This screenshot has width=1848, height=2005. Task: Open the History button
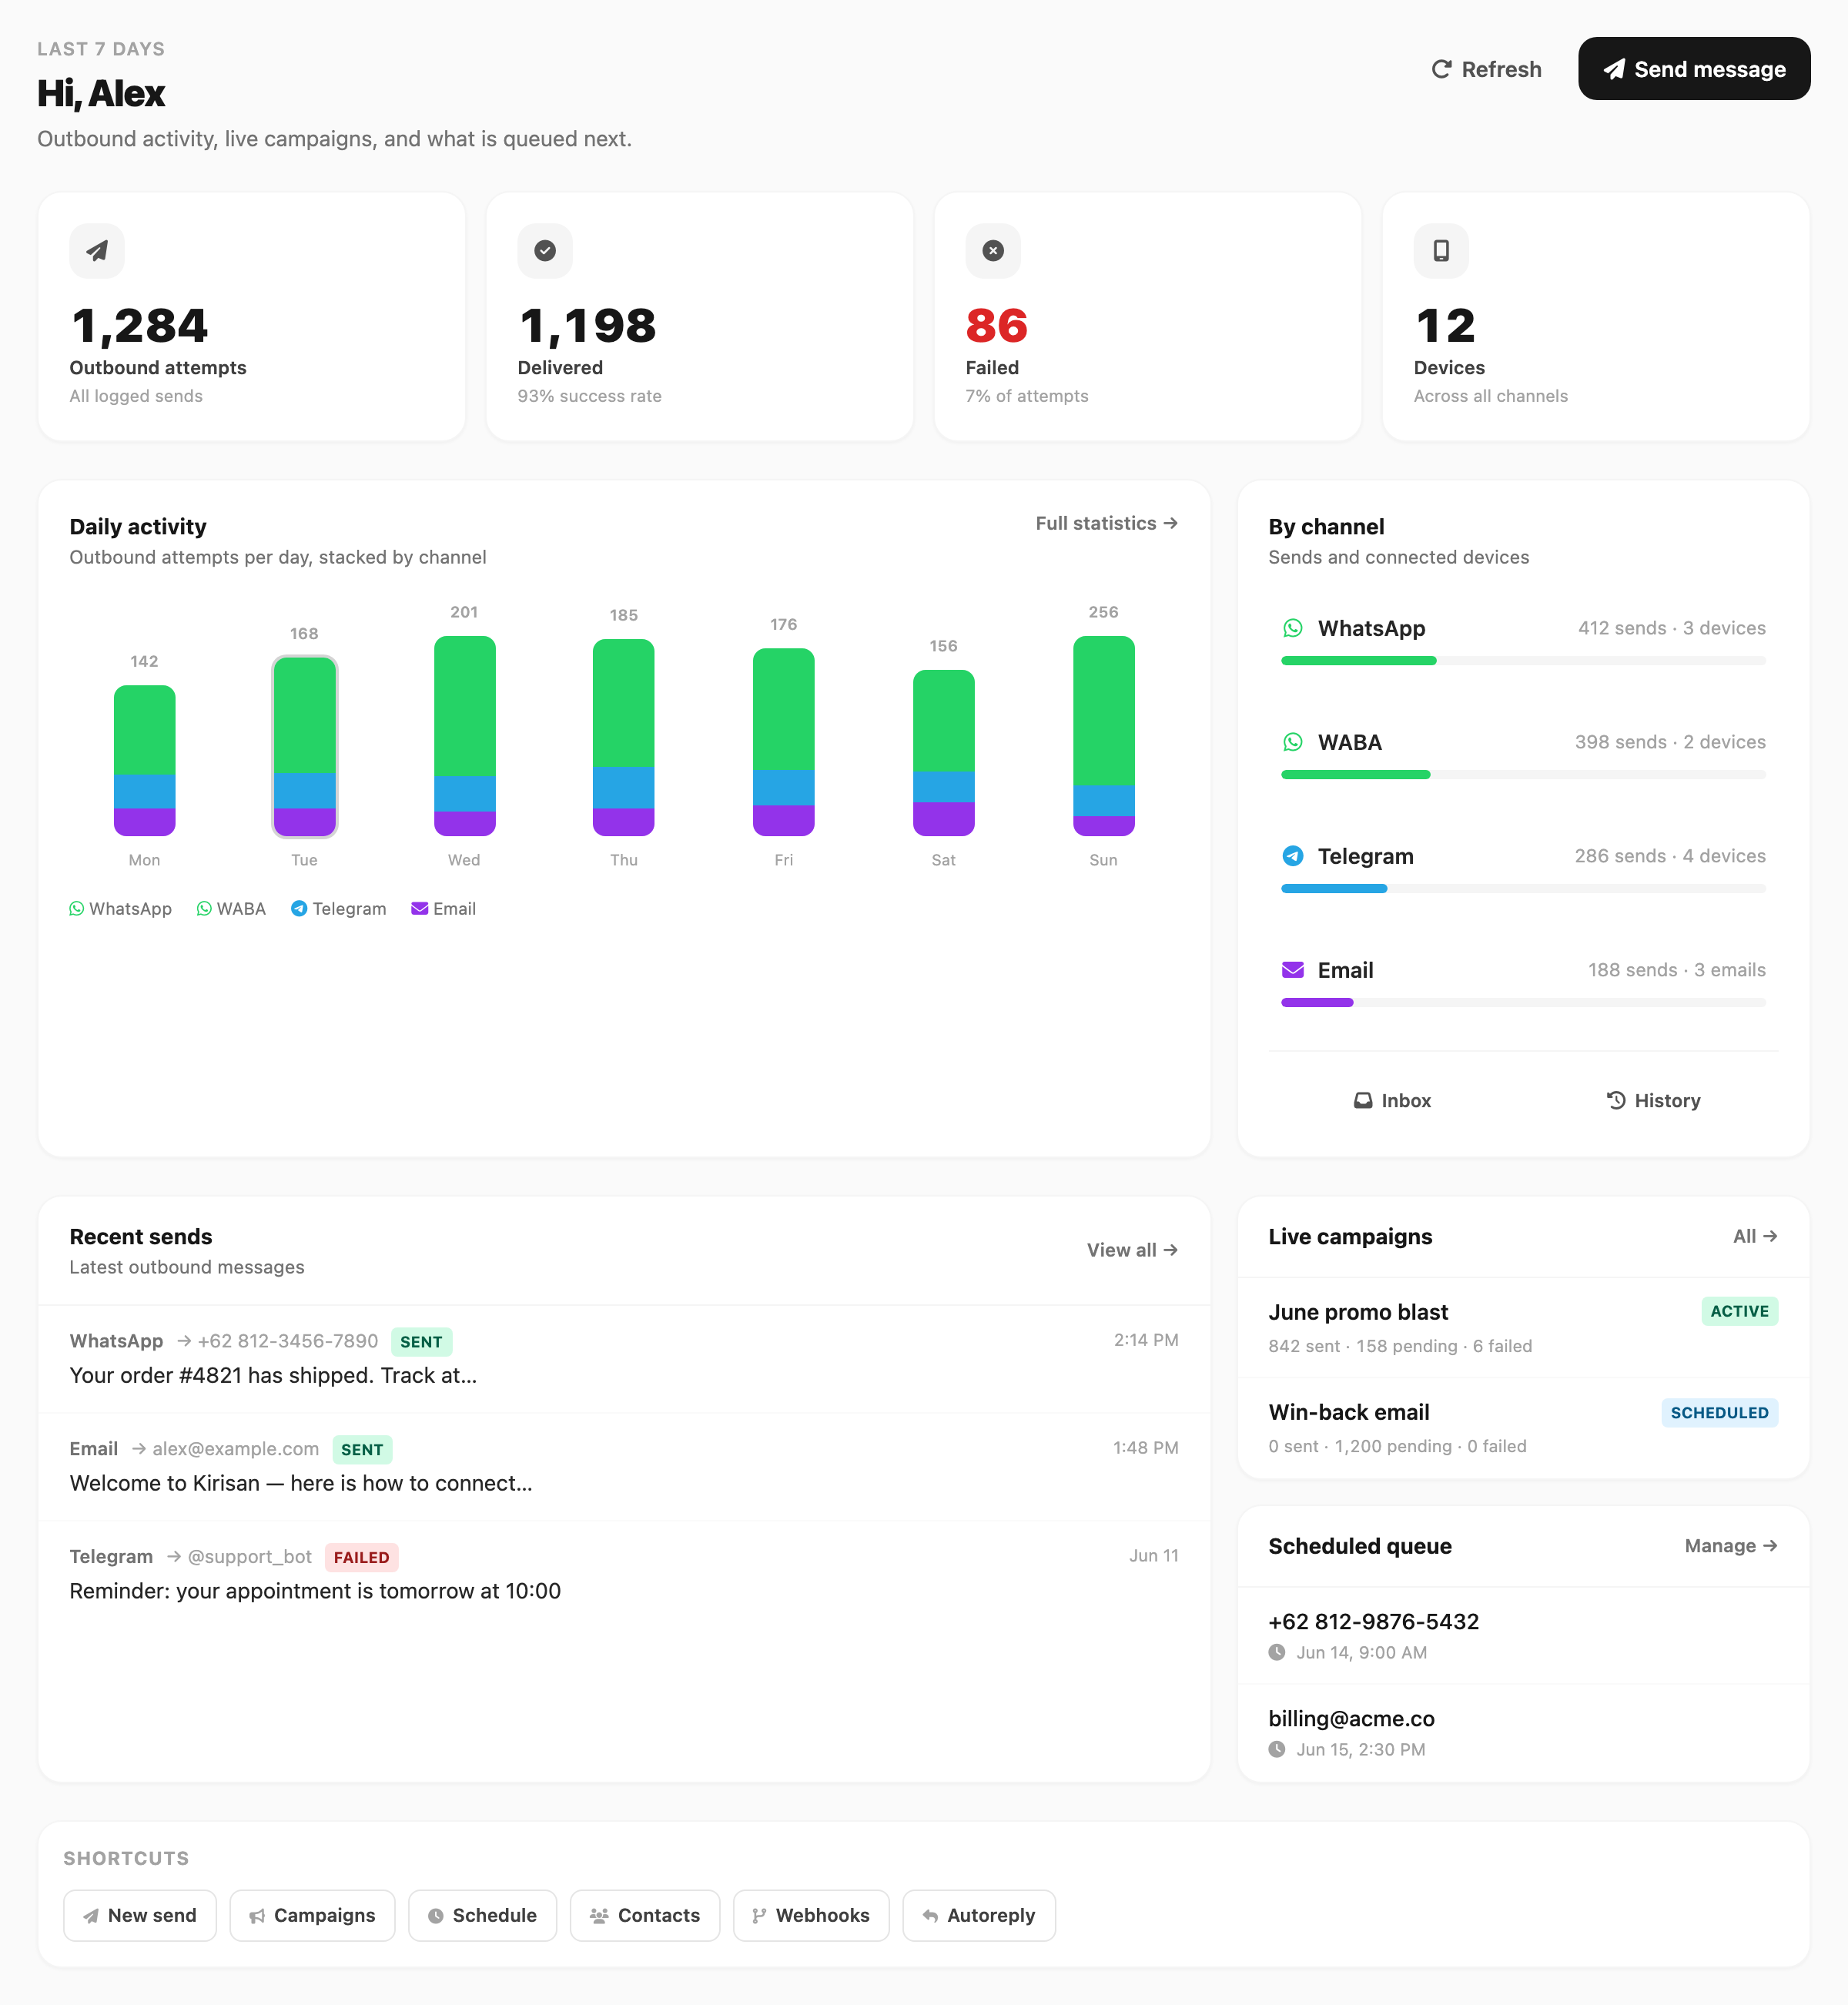click(x=1653, y=1100)
